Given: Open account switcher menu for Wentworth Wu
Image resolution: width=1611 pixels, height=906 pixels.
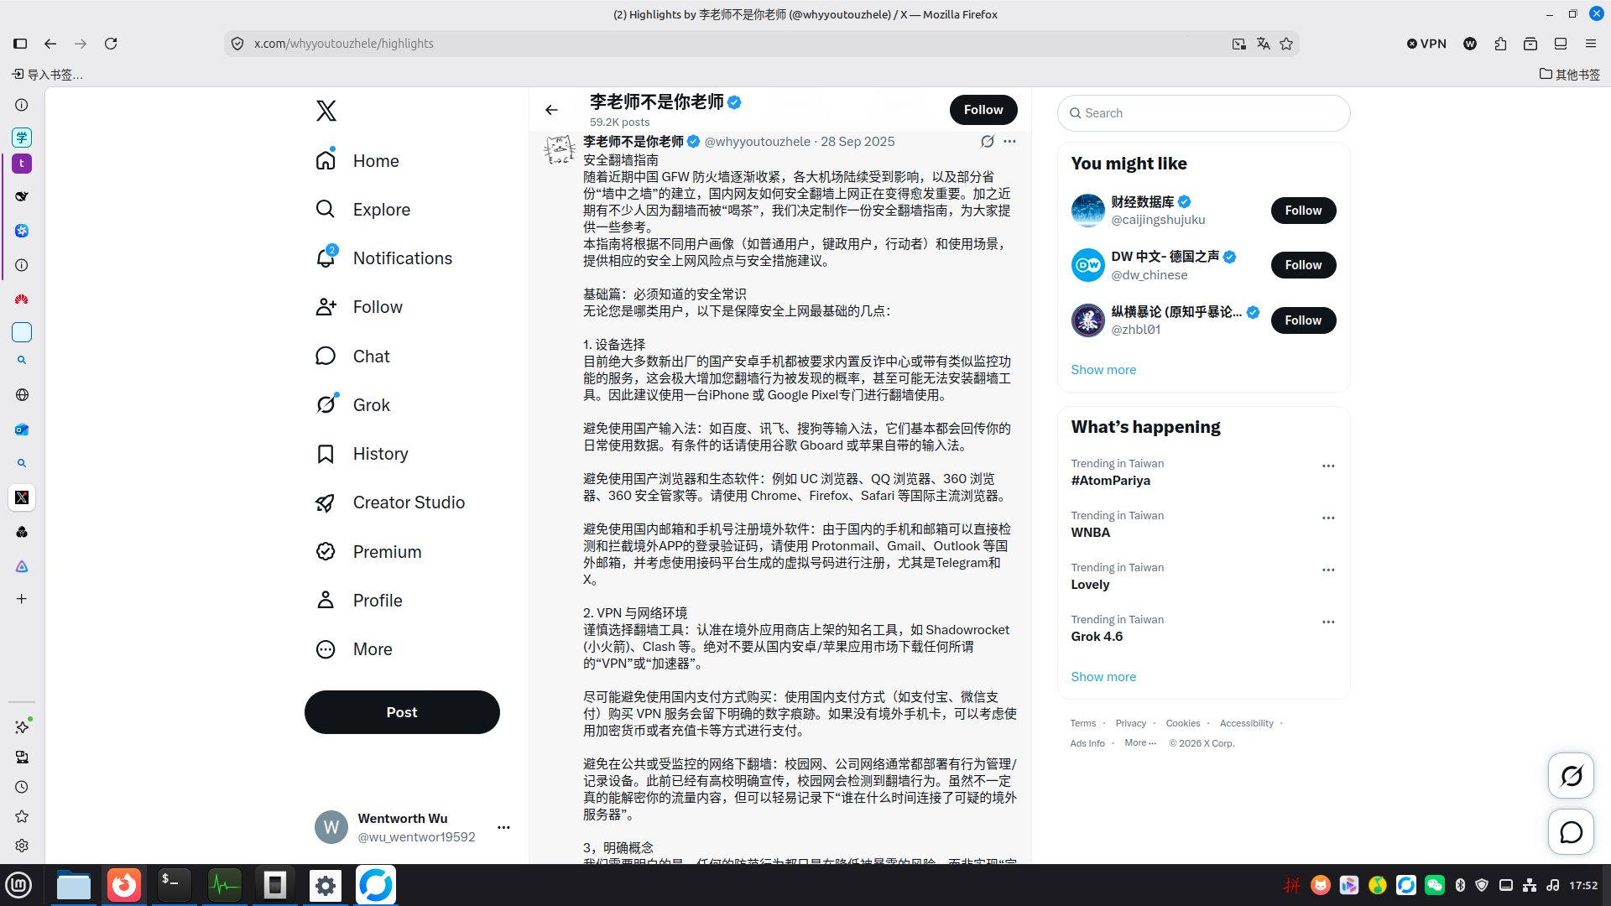Looking at the screenshot, I should tap(503, 827).
